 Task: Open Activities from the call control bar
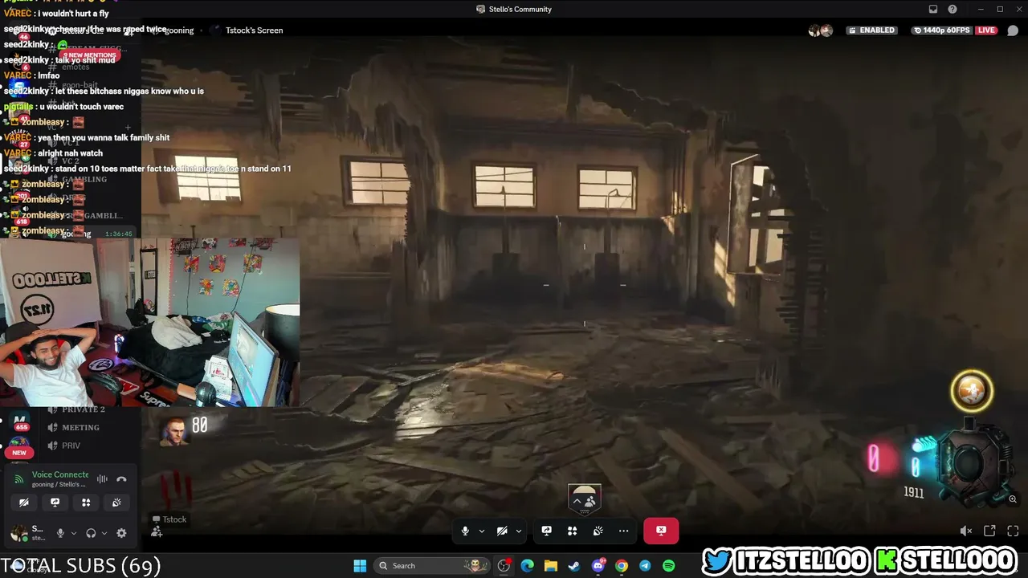[573, 531]
